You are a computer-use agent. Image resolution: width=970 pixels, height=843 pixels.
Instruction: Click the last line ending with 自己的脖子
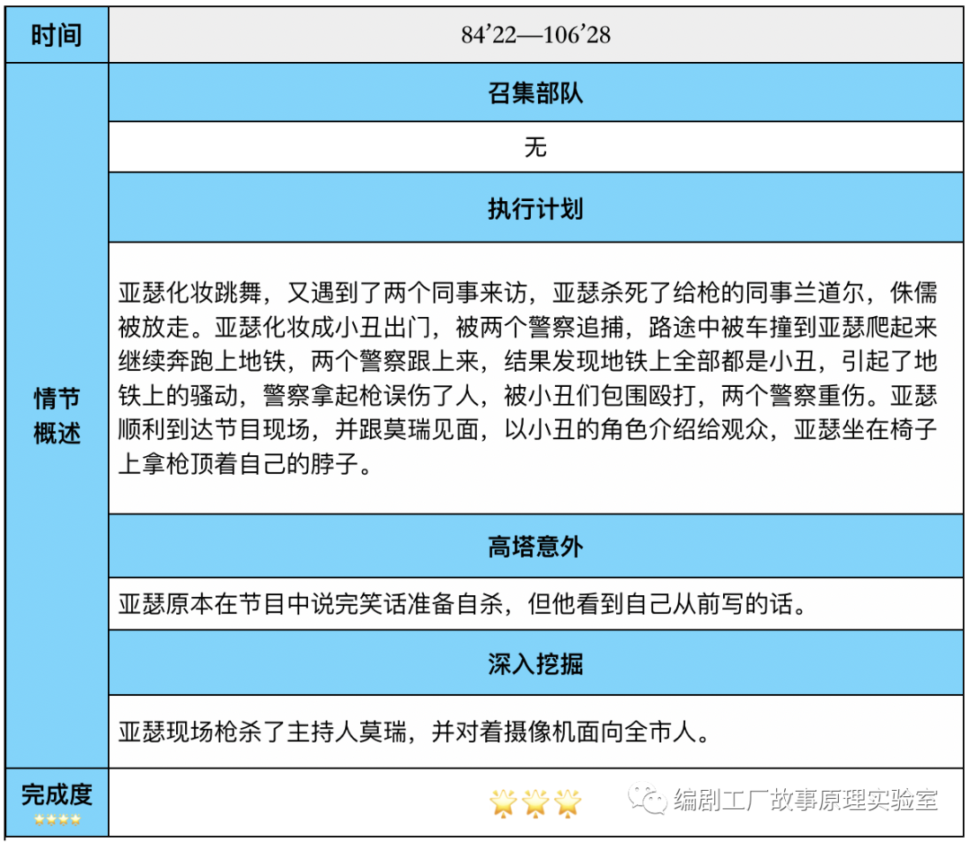coord(244,467)
